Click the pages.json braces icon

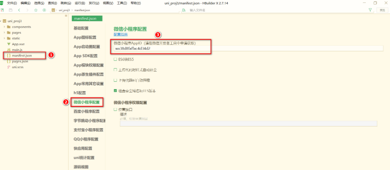tap(9, 61)
